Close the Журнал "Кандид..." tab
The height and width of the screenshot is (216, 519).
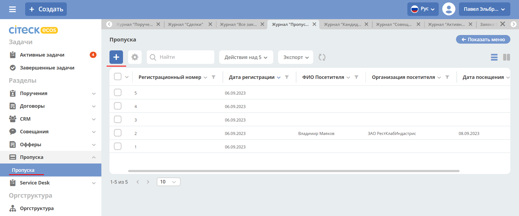pos(366,24)
